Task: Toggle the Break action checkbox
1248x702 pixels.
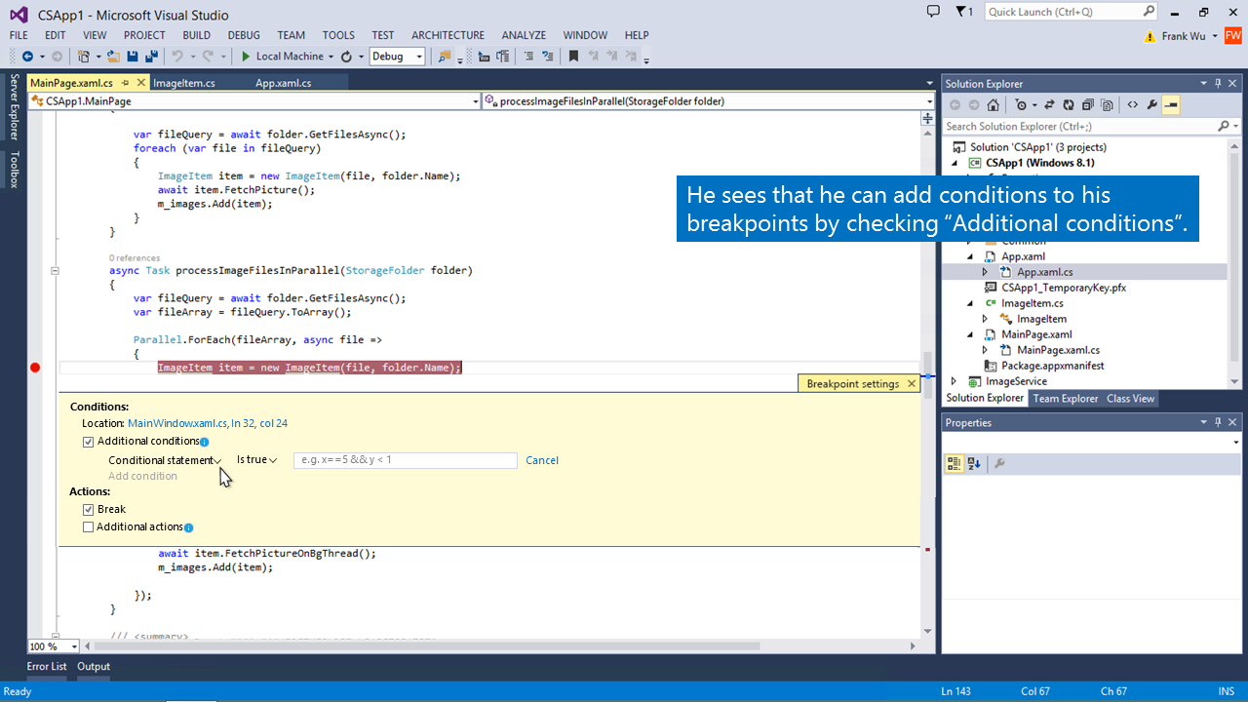Action: tap(89, 510)
